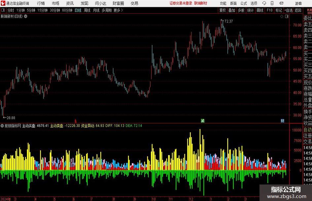This screenshot has height=201, width=312.
Task: Select the 日线 daily period
Action: 78,10
